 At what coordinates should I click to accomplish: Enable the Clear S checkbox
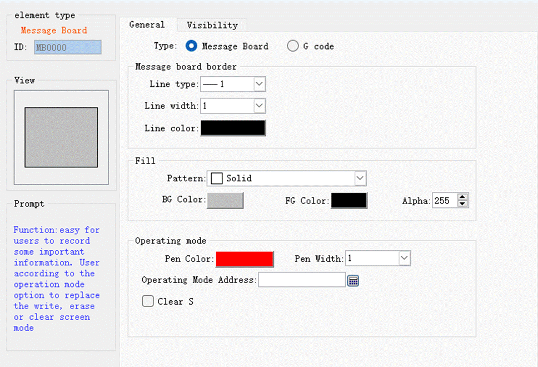148,301
